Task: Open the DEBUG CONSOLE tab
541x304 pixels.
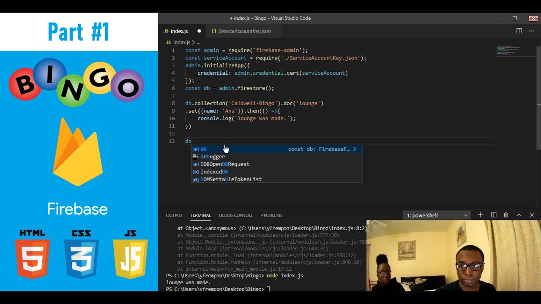Action: pos(236,215)
